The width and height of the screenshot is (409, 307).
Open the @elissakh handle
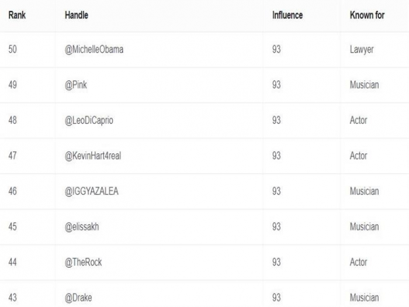82,227
